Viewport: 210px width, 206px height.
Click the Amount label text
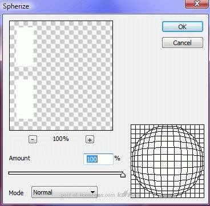pyautogui.click(x=19, y=158)
